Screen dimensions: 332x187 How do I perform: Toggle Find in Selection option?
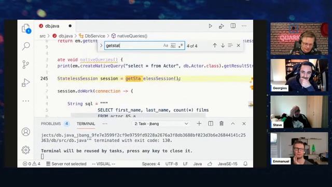pyautogui.click(x=230, y=46)
